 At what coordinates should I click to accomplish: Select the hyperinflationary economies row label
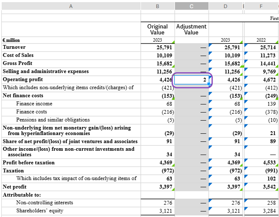tap(67, 130)
